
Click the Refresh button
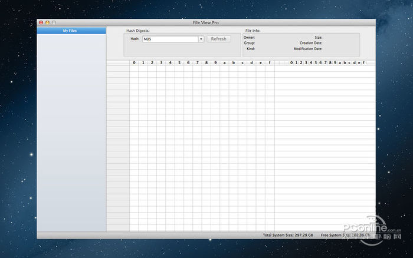coord(219,39)
